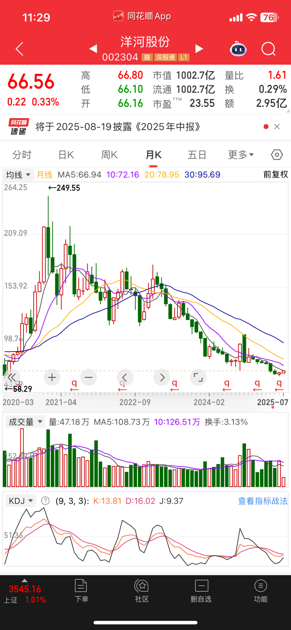Image resolution: width=291 pixels, height=630 pixels.
Task: Jump to earliest data with double-left arrows
Action: point(12,378)
